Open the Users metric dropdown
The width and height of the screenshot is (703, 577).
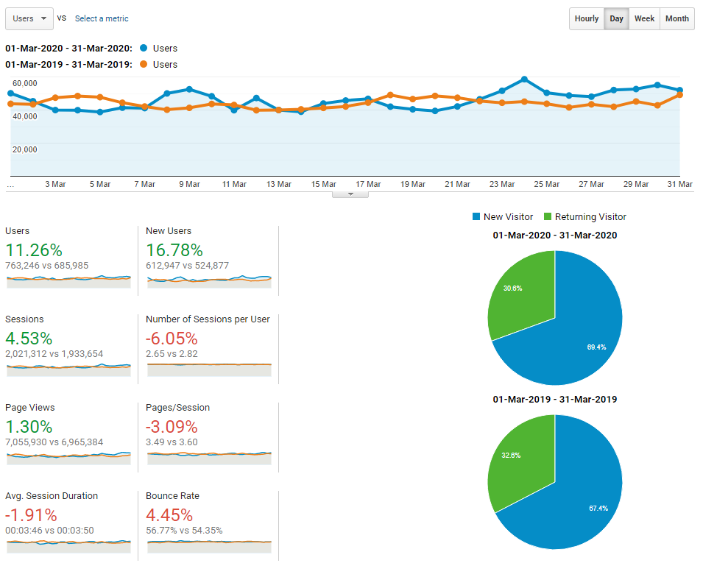point(29,18)
